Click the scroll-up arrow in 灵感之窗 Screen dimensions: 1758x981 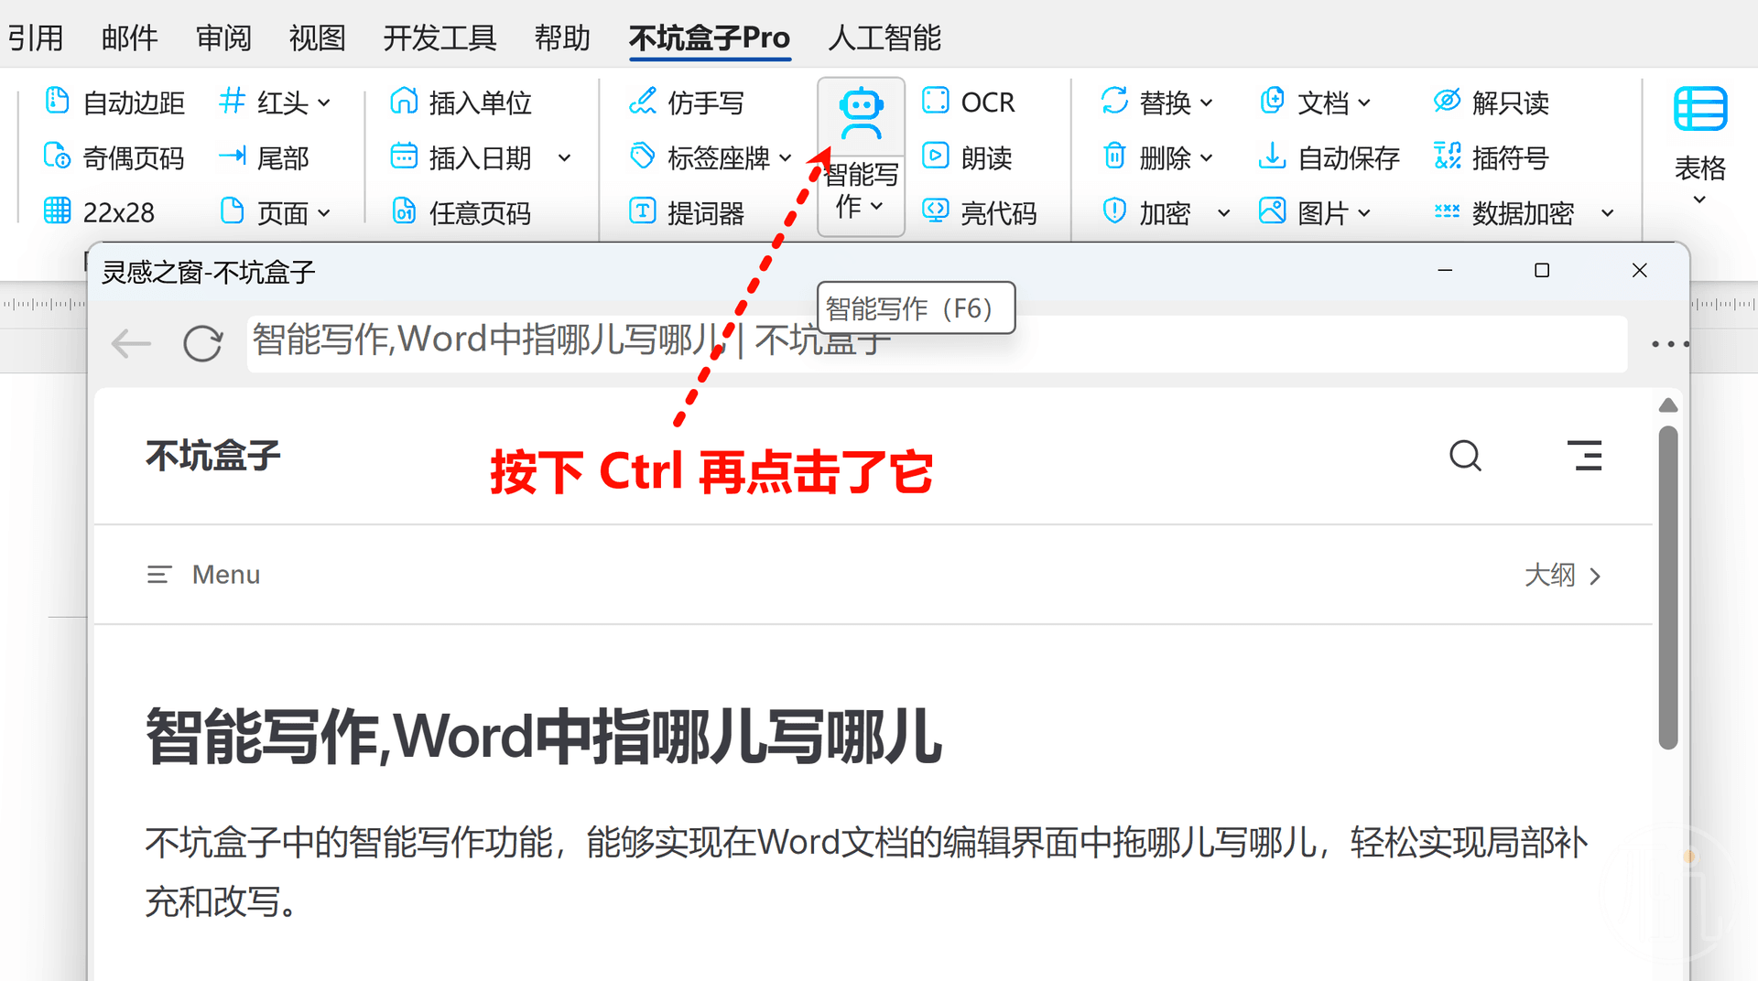pos(1668,405)
